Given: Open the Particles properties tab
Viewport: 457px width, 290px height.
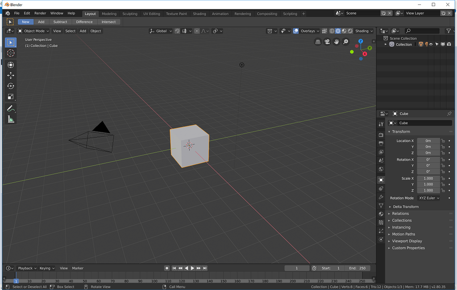Looking at the screenshot, I should click(x=381, y=231).
